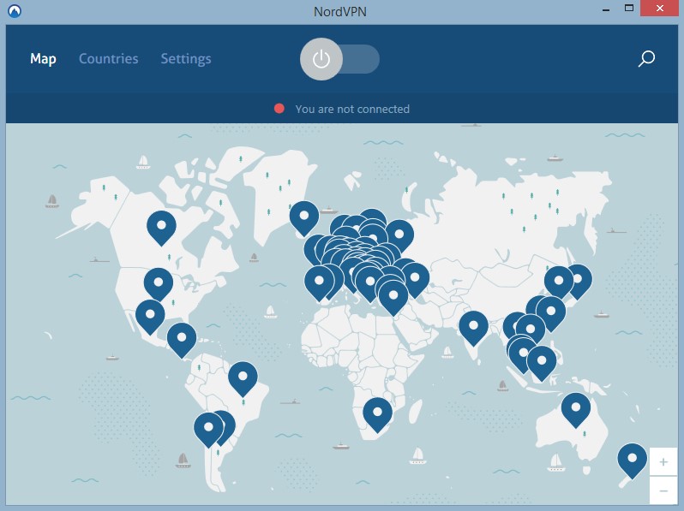Choose the Chile server pin
Image resolution: width=684 pixels, height=511 pixels.
[x=208, y=430]
